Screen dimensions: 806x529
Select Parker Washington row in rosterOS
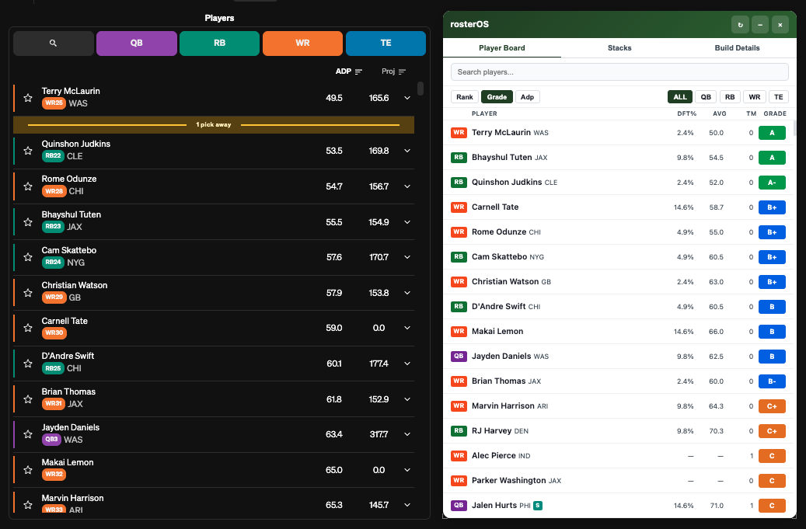(x=619, y=480)
